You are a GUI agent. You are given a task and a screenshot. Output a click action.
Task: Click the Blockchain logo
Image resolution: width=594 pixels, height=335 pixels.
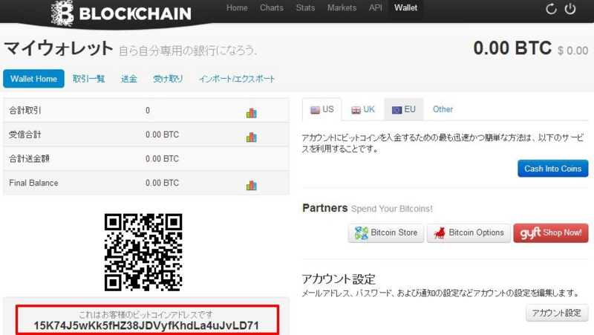coord(121,13)
